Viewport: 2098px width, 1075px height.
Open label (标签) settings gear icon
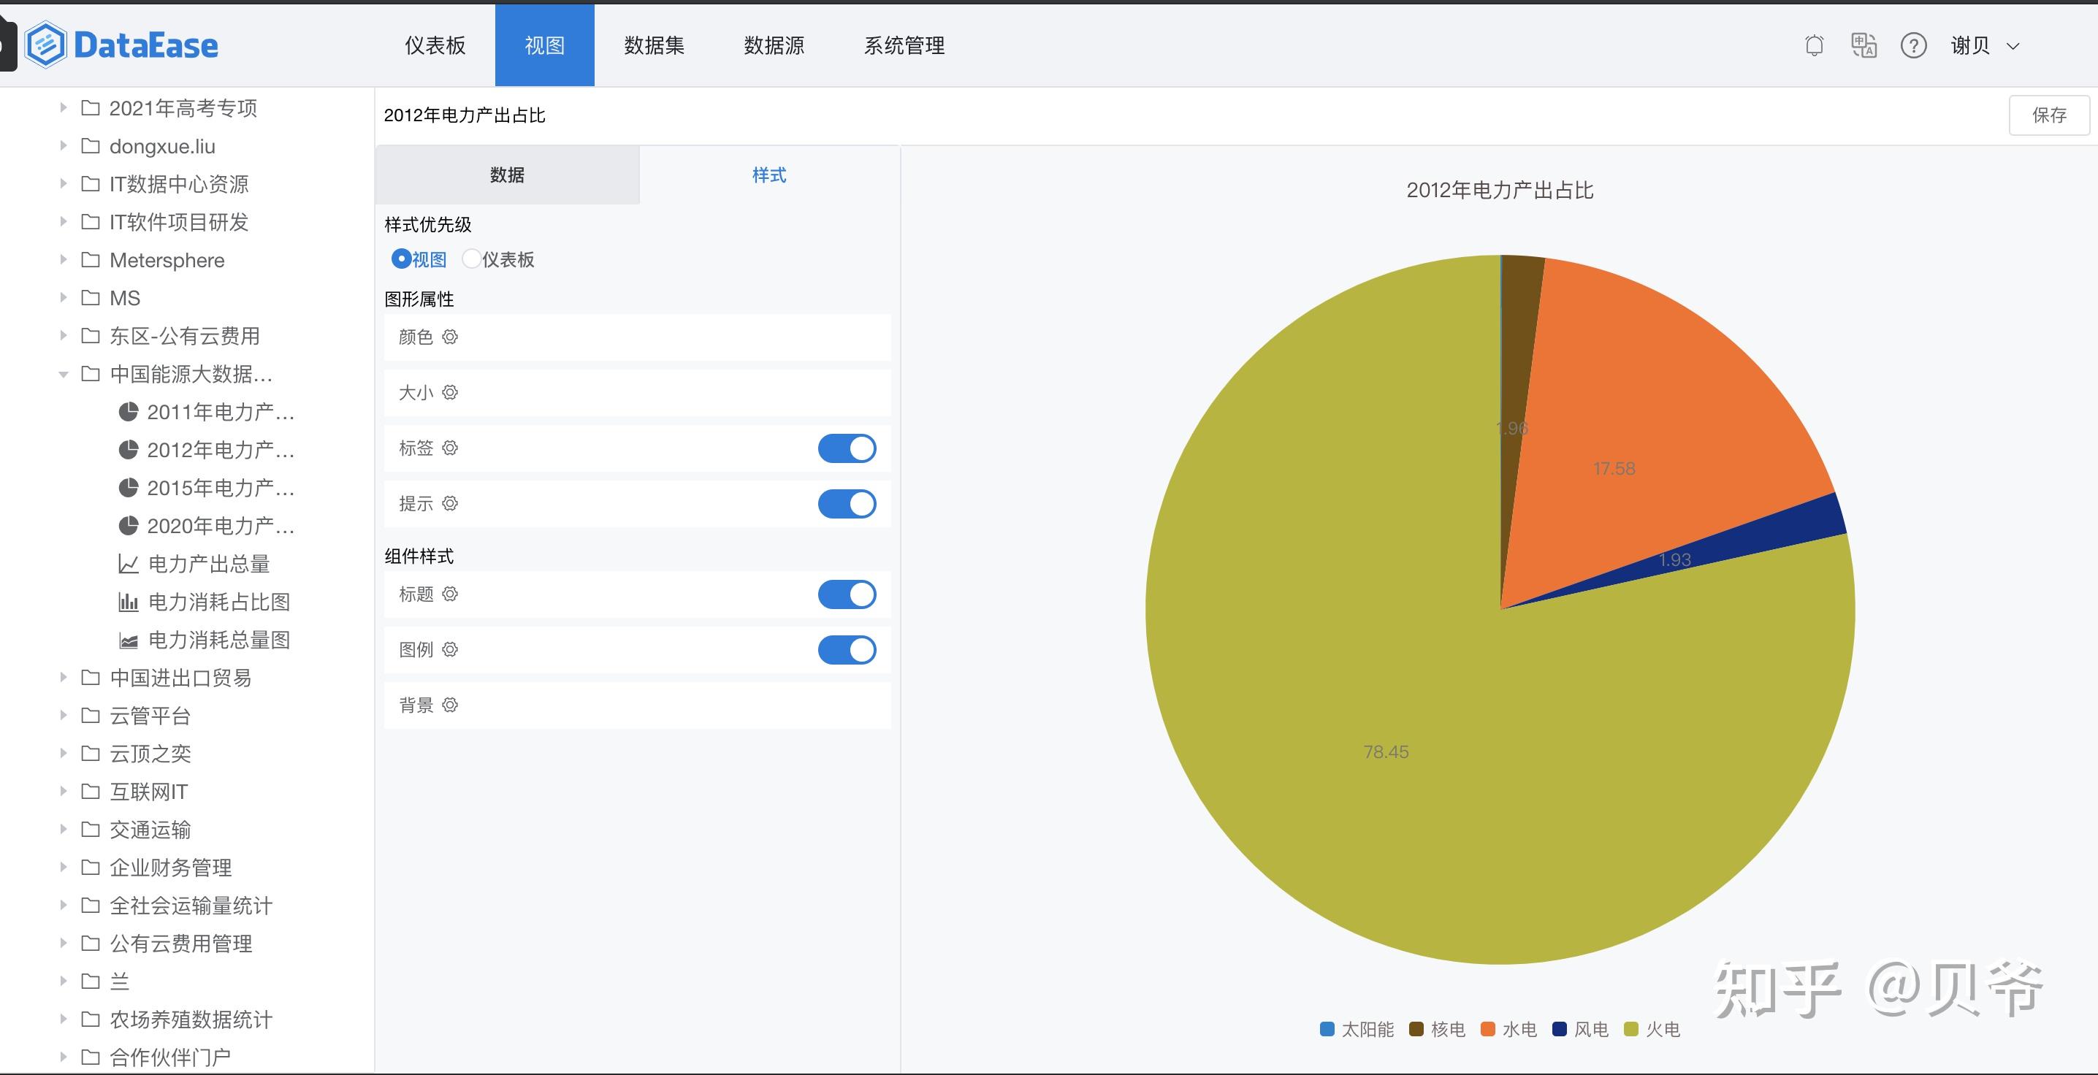point(451,447)
